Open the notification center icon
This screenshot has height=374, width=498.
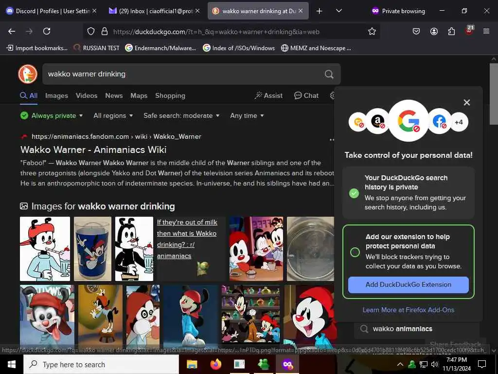click(482, 364)
